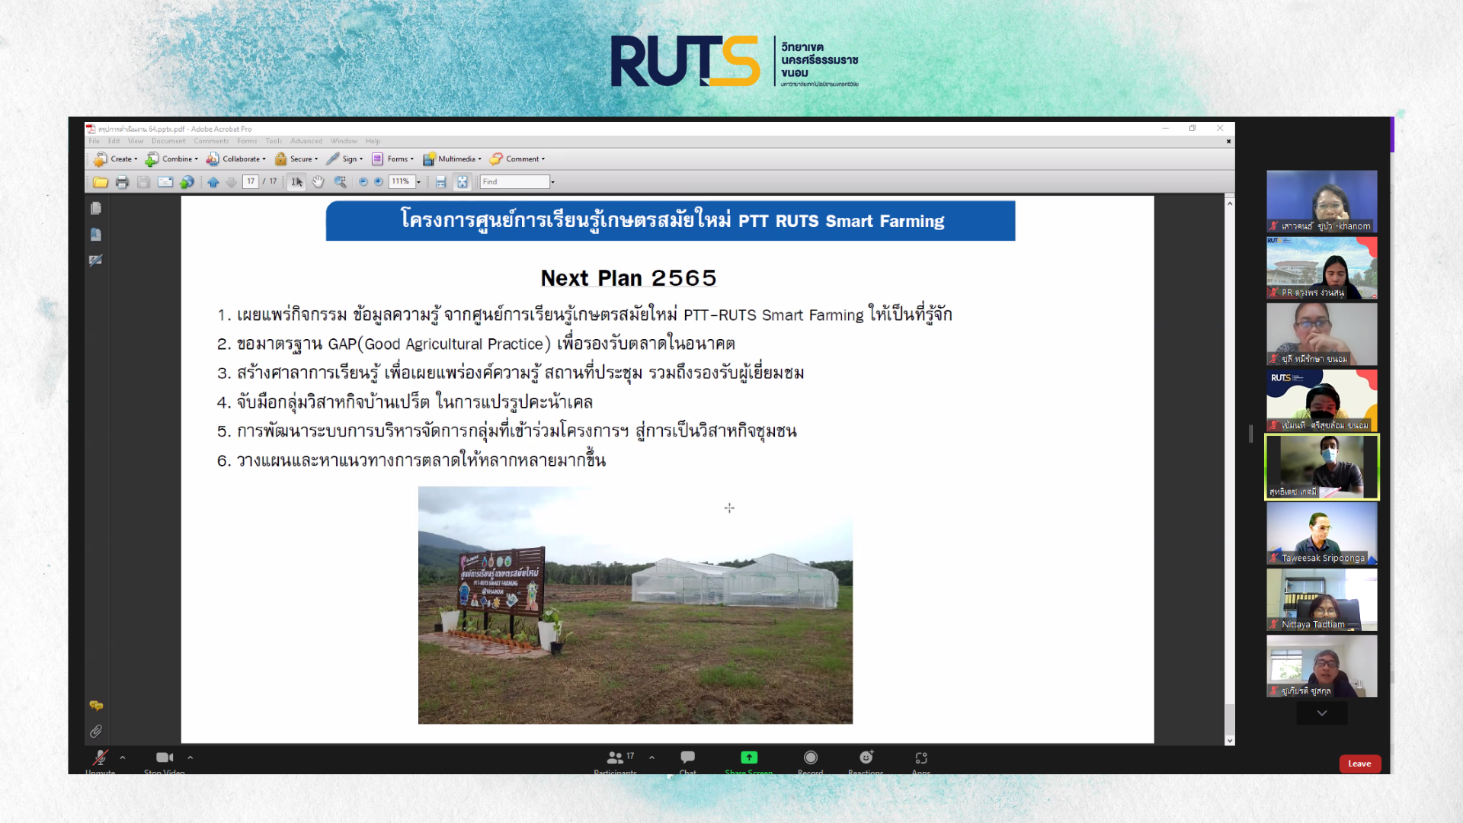
Task: Click the upload to web globe icon
Action: click(x=187, y=182)
